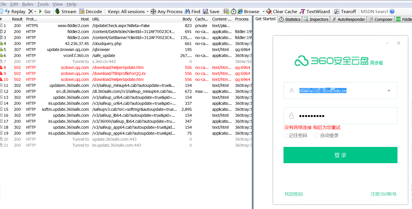Click error icon of session 8
Viewport: 412px width, 209px height.
coord(1,67)
